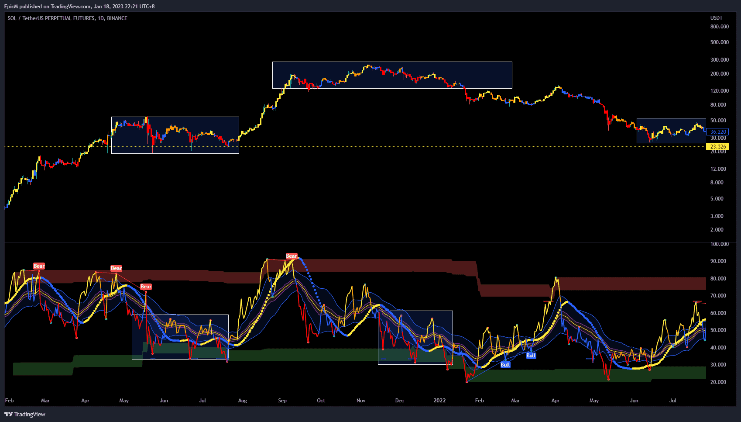Click the Nov label on the time axis
This screenshot has width=741, height=422.
[x=361, y=401]
